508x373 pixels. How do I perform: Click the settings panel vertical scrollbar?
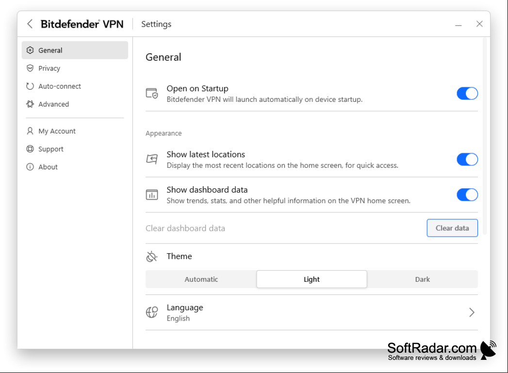pyautogui.click(x=485, y=136)
